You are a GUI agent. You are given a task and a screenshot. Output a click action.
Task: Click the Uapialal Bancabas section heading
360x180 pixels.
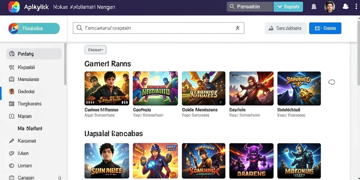point(114,133)
